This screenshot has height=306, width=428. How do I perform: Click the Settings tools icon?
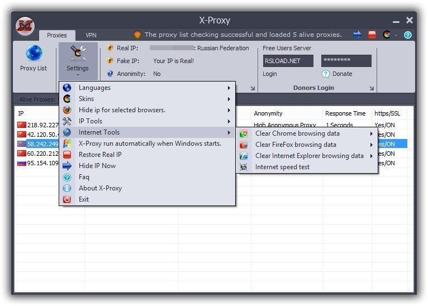pyautogui.click(x=78, y=53)
